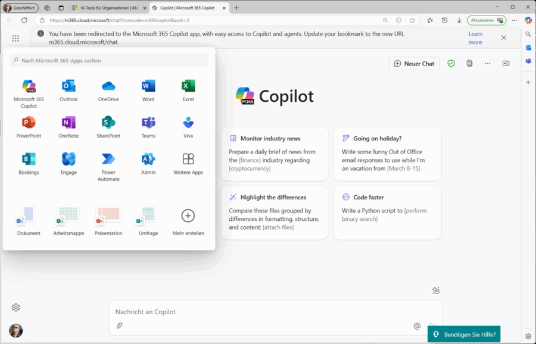Create a new Präsentation
The width and height of the screenshot is (536, 344).
[x=108, y=221]
